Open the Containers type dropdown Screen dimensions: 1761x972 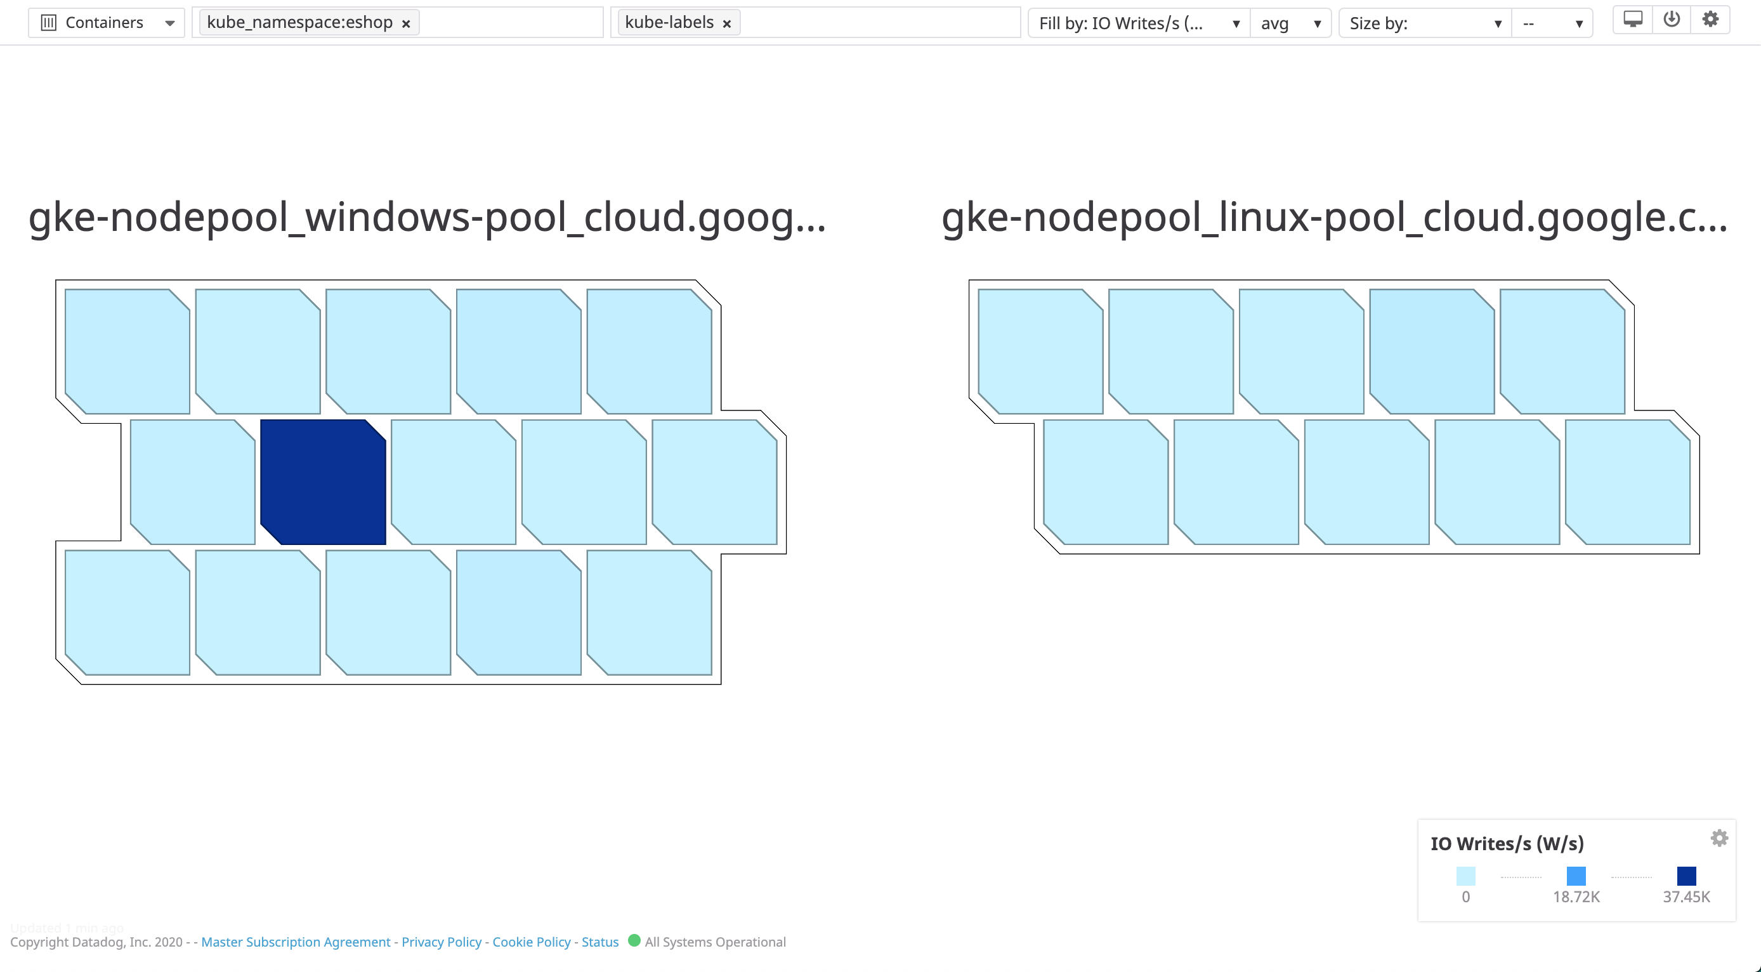point(170,22)
